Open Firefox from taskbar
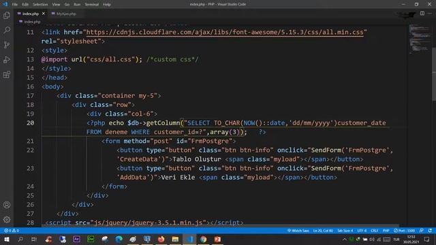436x245 pixels. point(161,239)
